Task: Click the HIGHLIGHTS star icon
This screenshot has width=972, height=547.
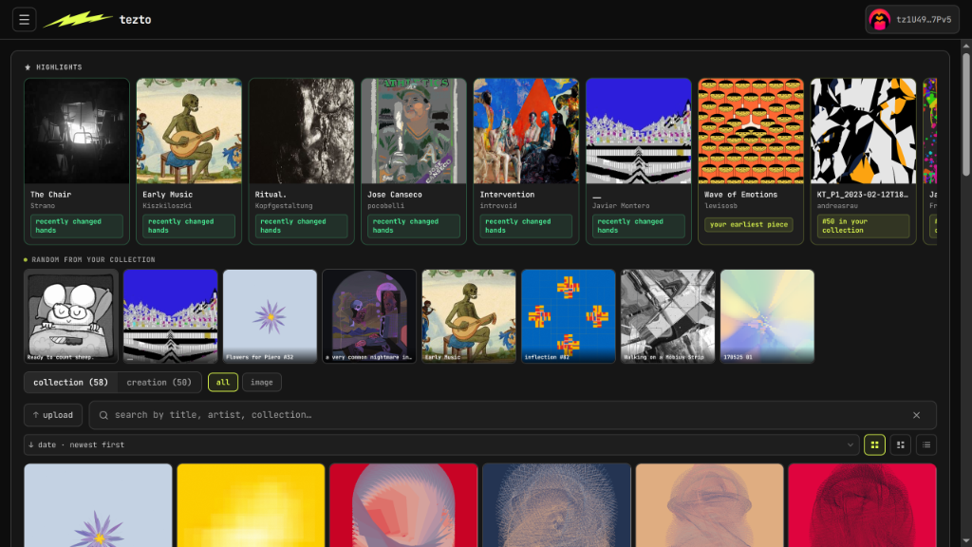Action: pos(28,67)
